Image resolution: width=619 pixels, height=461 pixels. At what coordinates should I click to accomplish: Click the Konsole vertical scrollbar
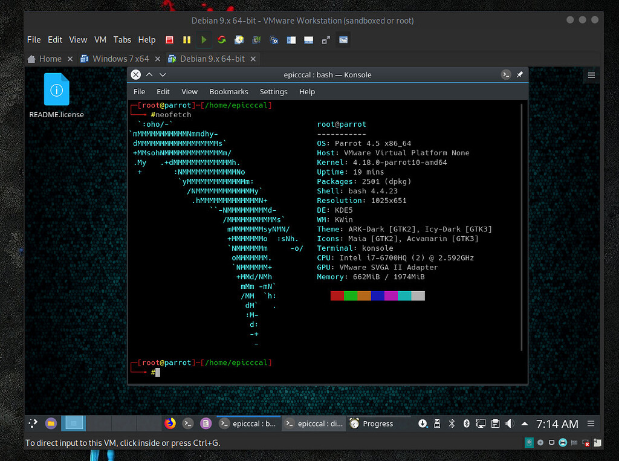[522, 227]
